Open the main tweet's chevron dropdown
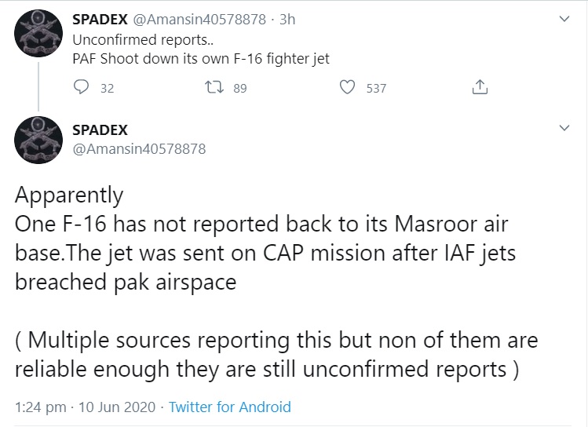Viewport: 588px width, 427px height. click(563, 127)
